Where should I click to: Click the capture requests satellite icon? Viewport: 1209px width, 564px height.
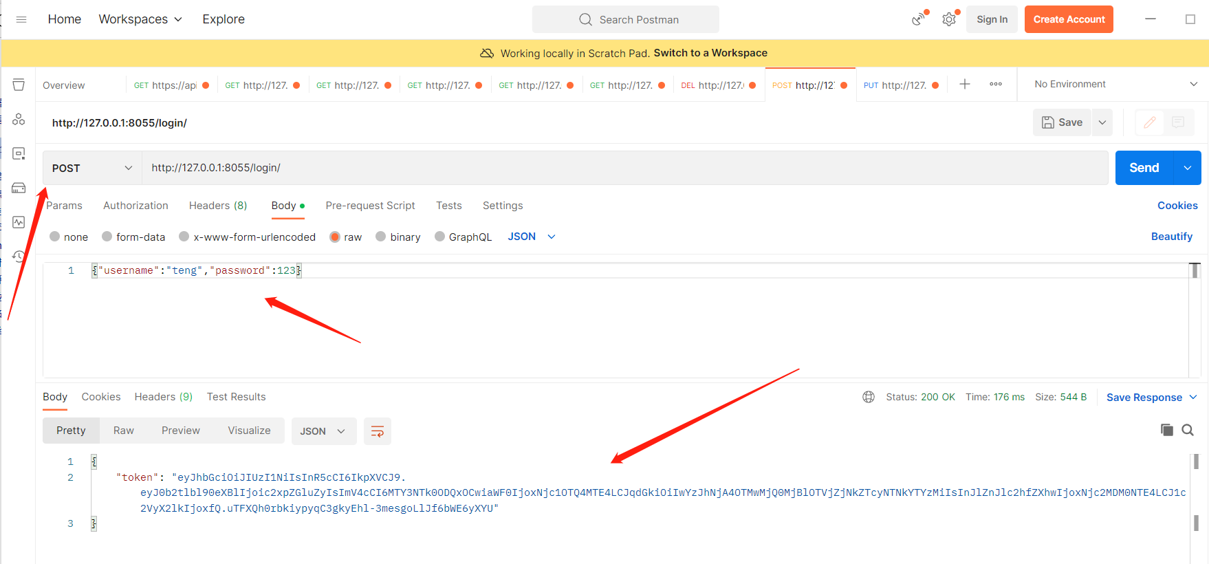[x=919, y=19]
